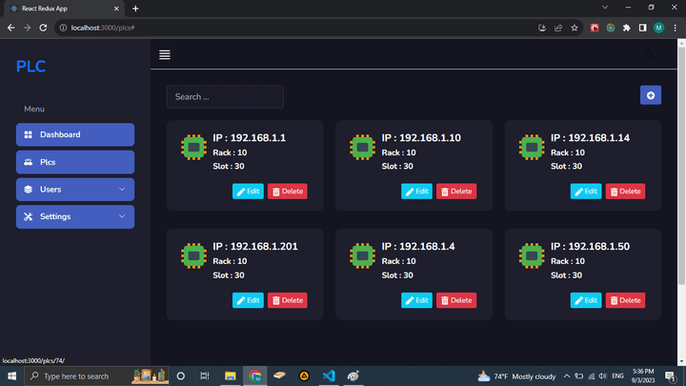
Task: Expand the Users submenu chevron
Action: click(x=122, y=189)
